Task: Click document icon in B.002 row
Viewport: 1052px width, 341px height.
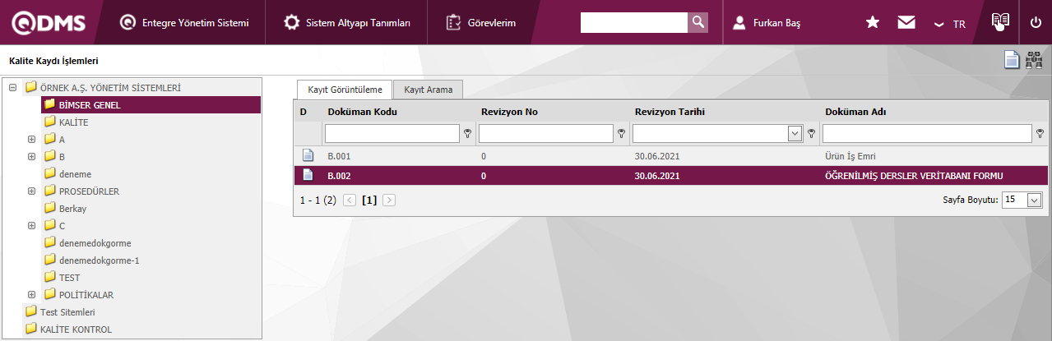Action: click(308, 175)
